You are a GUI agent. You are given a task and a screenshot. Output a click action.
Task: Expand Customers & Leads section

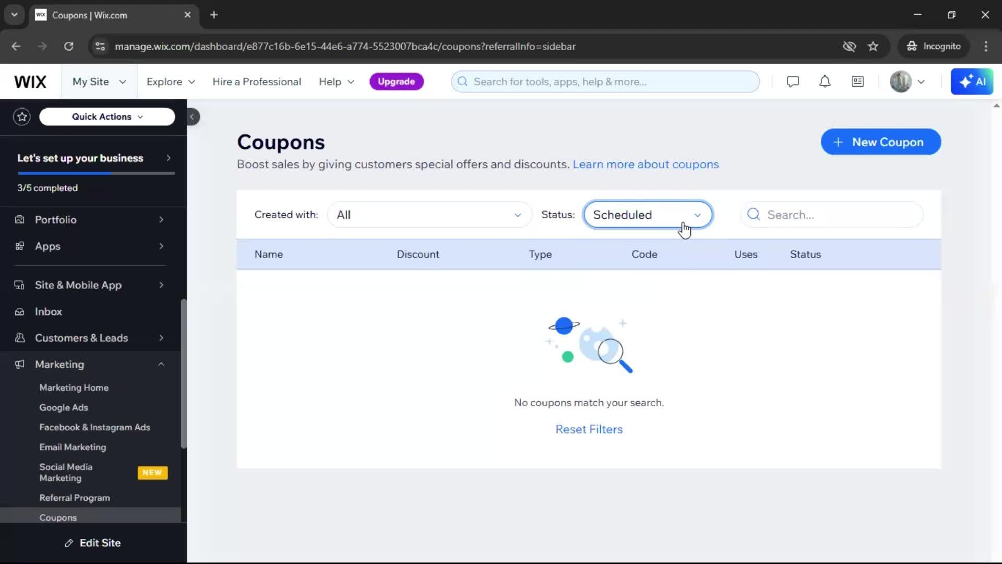[x=90, y=338]
